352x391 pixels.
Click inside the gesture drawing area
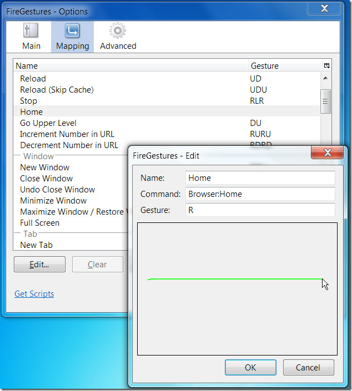(237, 289)
